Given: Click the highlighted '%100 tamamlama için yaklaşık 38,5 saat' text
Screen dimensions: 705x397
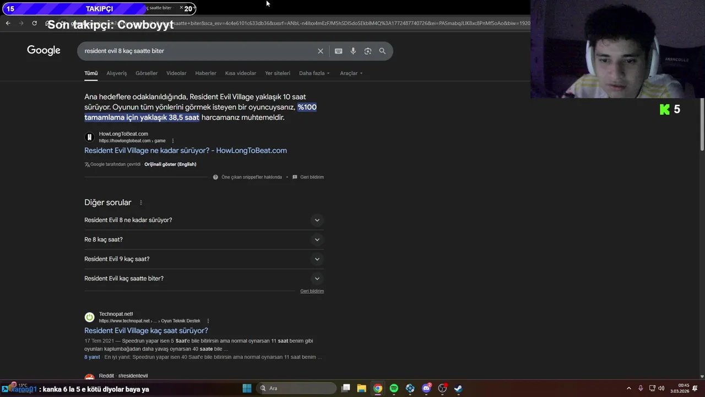Looking at the screenshot, I should tap(200, 112).
